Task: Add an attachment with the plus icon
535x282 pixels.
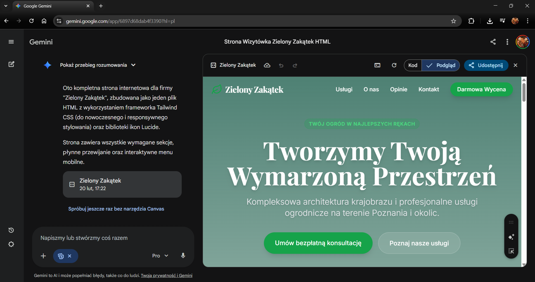Action: click(x=43, y=256)
